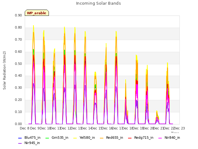Click the 0.50 y-axis tick label
Screen dimensions: 198x149
tap(19, 64)
